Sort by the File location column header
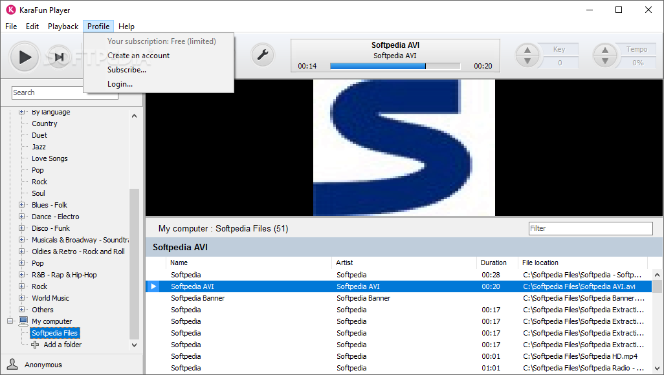Image resolution: width=664 pixels, height=375 pixels. coord(582,263)
